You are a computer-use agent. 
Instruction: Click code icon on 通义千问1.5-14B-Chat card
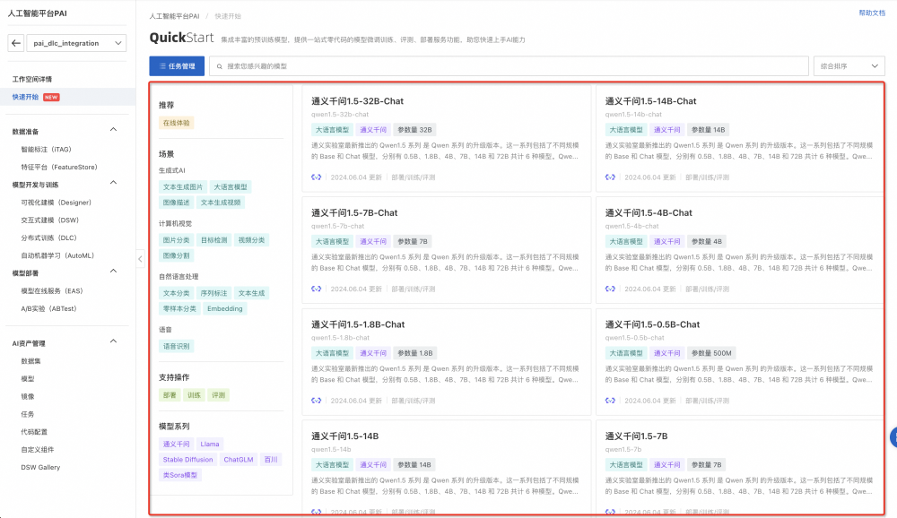(610, 177)
